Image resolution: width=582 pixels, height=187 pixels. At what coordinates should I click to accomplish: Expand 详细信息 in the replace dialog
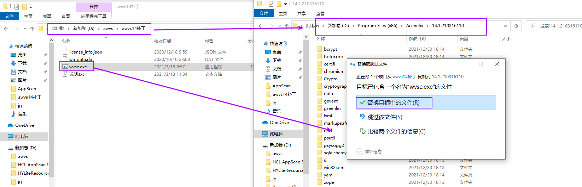click(x=360, y=151)
